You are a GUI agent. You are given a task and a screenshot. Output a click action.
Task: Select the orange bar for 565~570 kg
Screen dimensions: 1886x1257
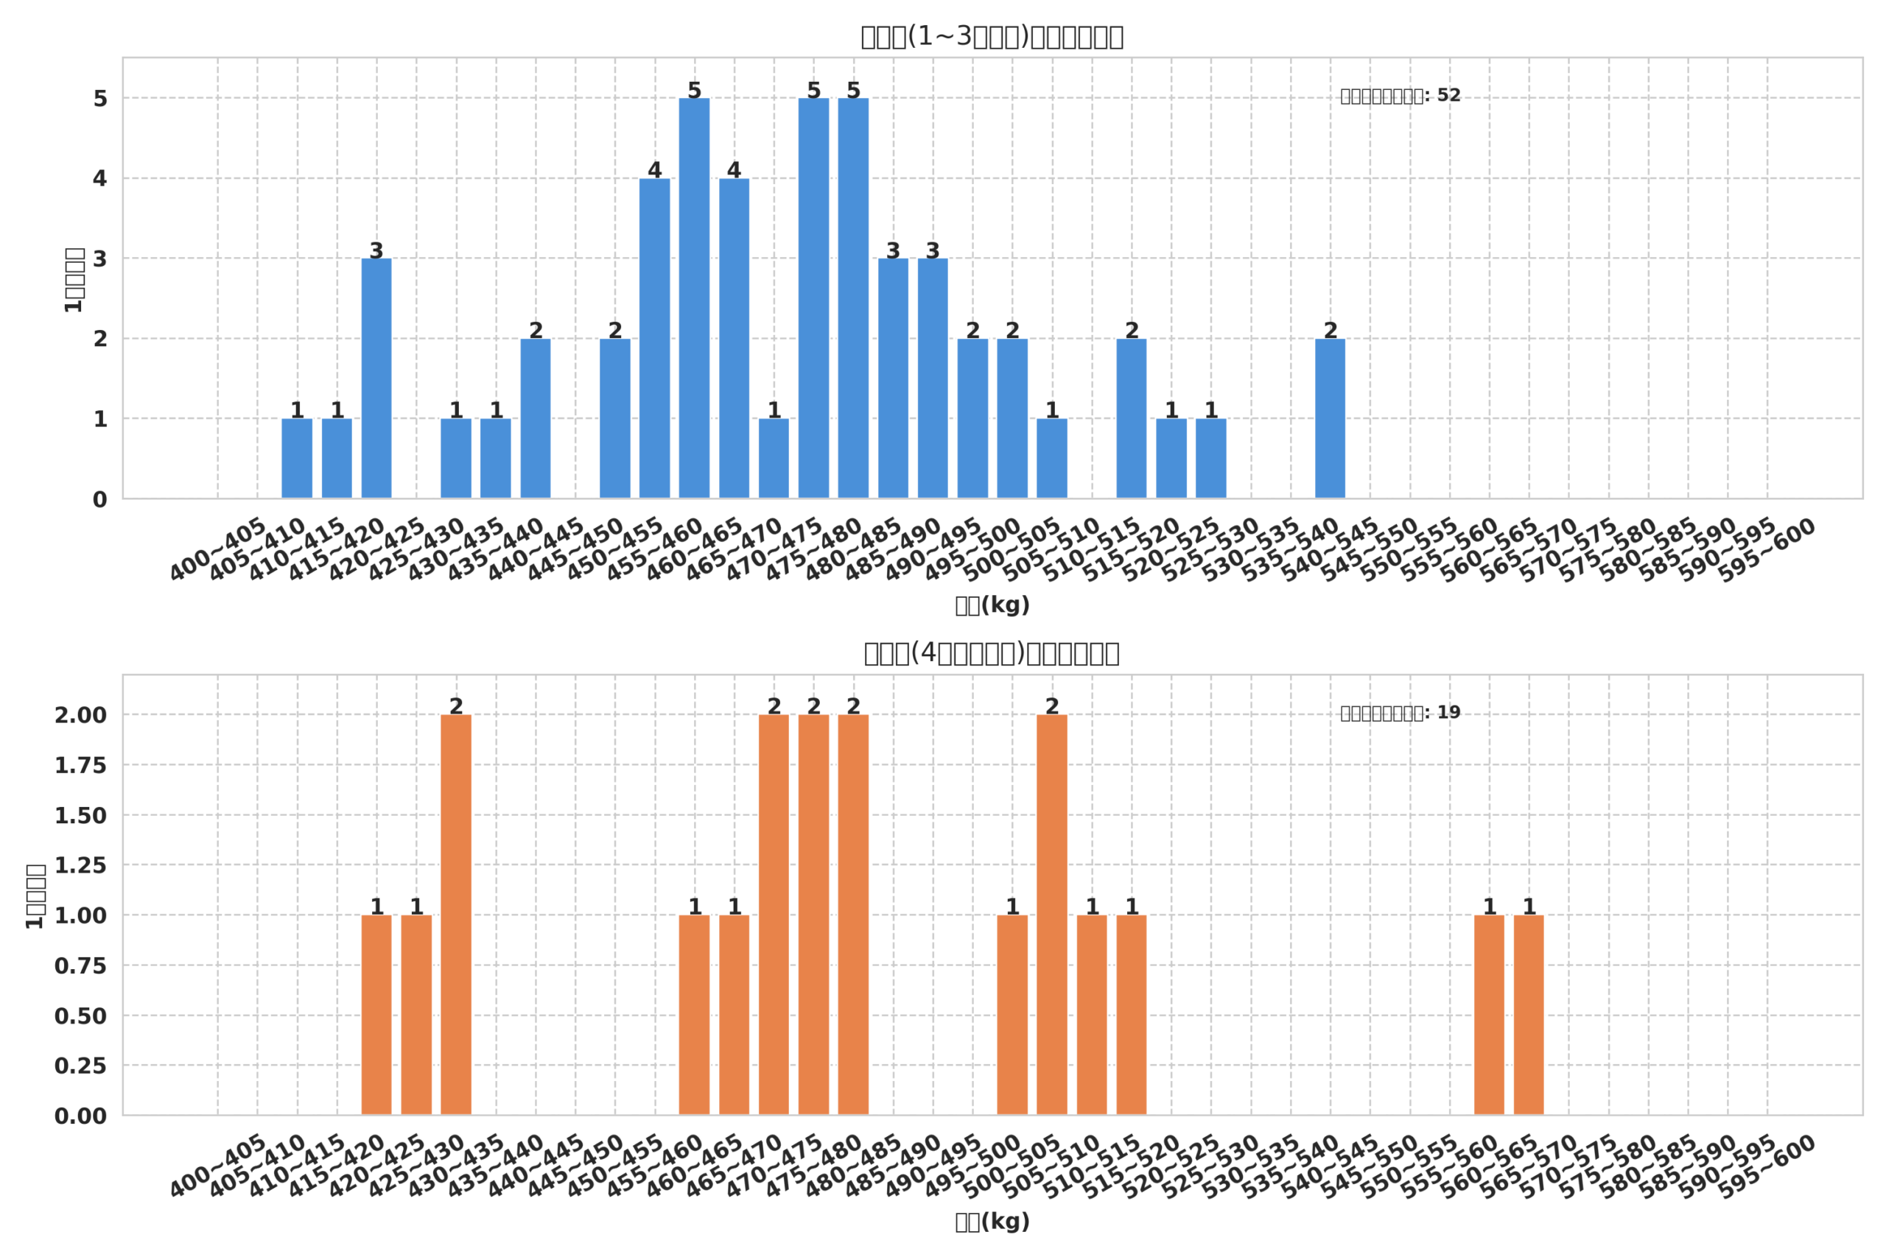tap(1529, 1015)
